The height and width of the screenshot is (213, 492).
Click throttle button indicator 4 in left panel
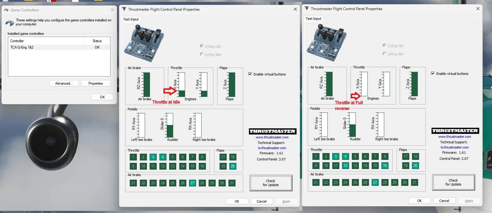click(x=163, y=157)
